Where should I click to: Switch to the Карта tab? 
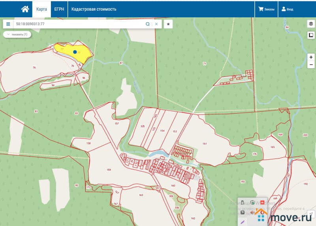point(41,9)
